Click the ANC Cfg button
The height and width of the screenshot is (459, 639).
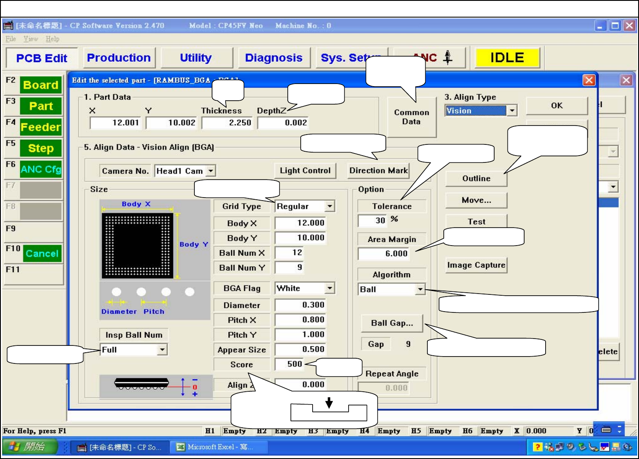pos(41,169)
